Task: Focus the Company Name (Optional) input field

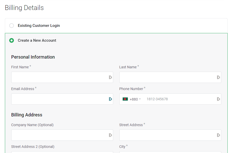Action: (62, 135)
